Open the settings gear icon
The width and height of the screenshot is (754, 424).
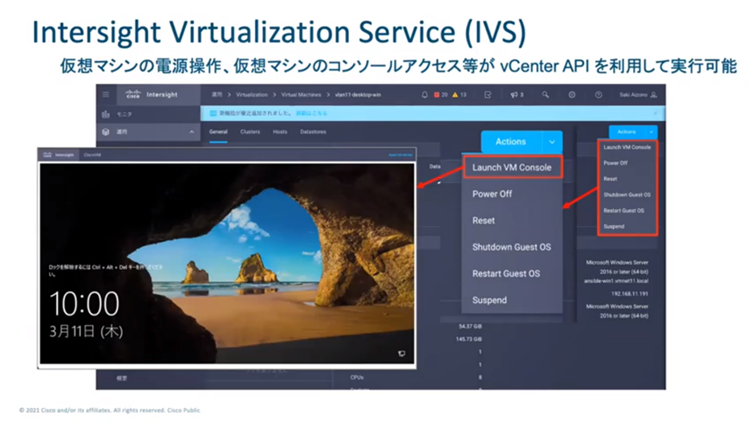point(572,95)
